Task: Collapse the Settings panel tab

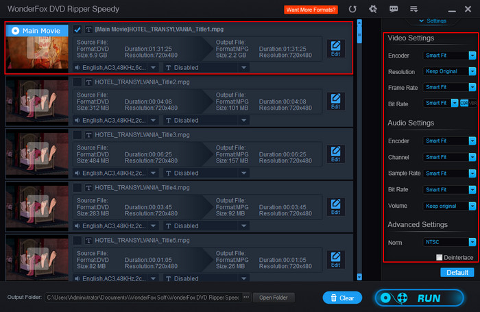Action: point(433,21)
